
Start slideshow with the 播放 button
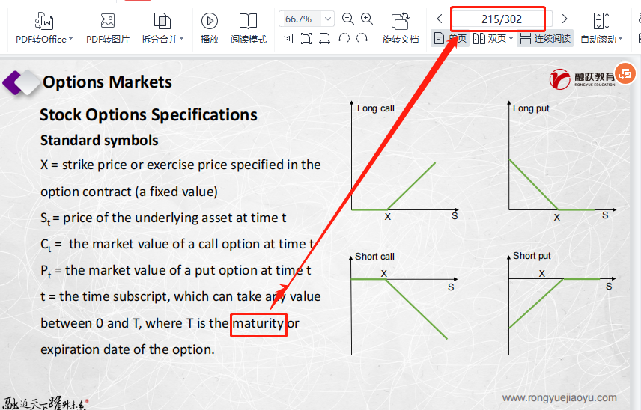pos(210,28)
